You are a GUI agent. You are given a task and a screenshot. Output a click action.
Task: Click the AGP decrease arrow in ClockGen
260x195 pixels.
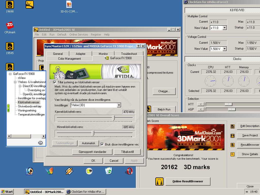pos(201,109)
